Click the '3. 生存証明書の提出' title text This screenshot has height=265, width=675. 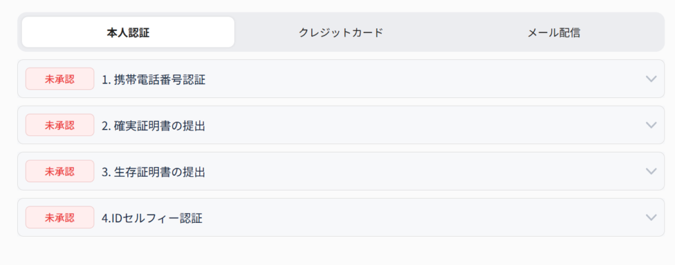[154, 172]
